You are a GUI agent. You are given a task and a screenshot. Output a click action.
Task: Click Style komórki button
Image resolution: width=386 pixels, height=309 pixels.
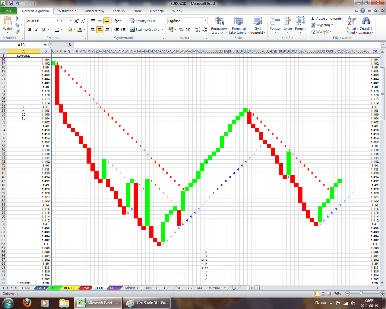pyautogui.click(x=258, y=25)
